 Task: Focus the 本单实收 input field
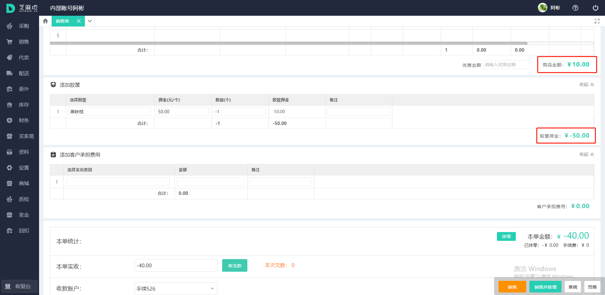click(176, 265)
